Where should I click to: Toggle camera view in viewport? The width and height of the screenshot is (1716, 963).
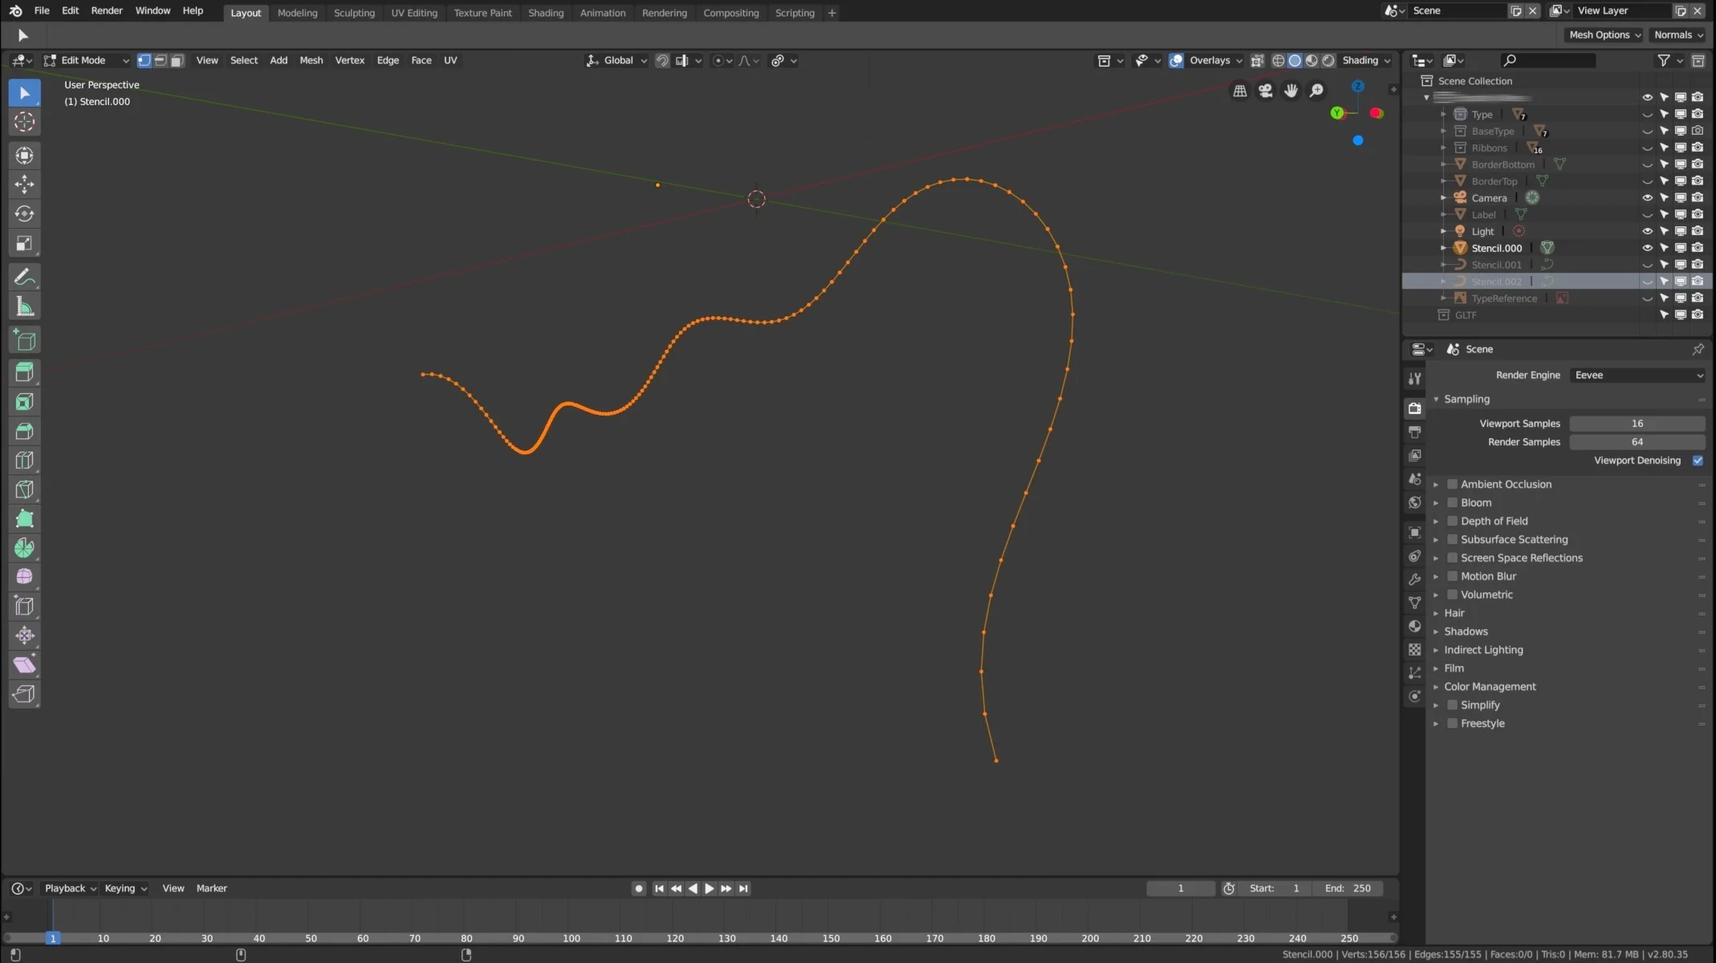1266,91
